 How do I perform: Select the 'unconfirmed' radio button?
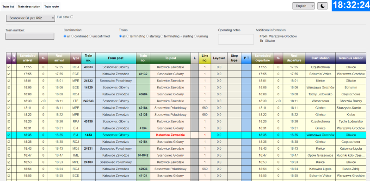[x=90, y=36]
